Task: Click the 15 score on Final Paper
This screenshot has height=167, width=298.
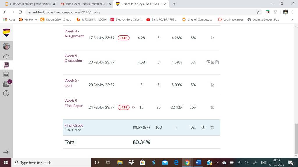Action: click(141, 107)
